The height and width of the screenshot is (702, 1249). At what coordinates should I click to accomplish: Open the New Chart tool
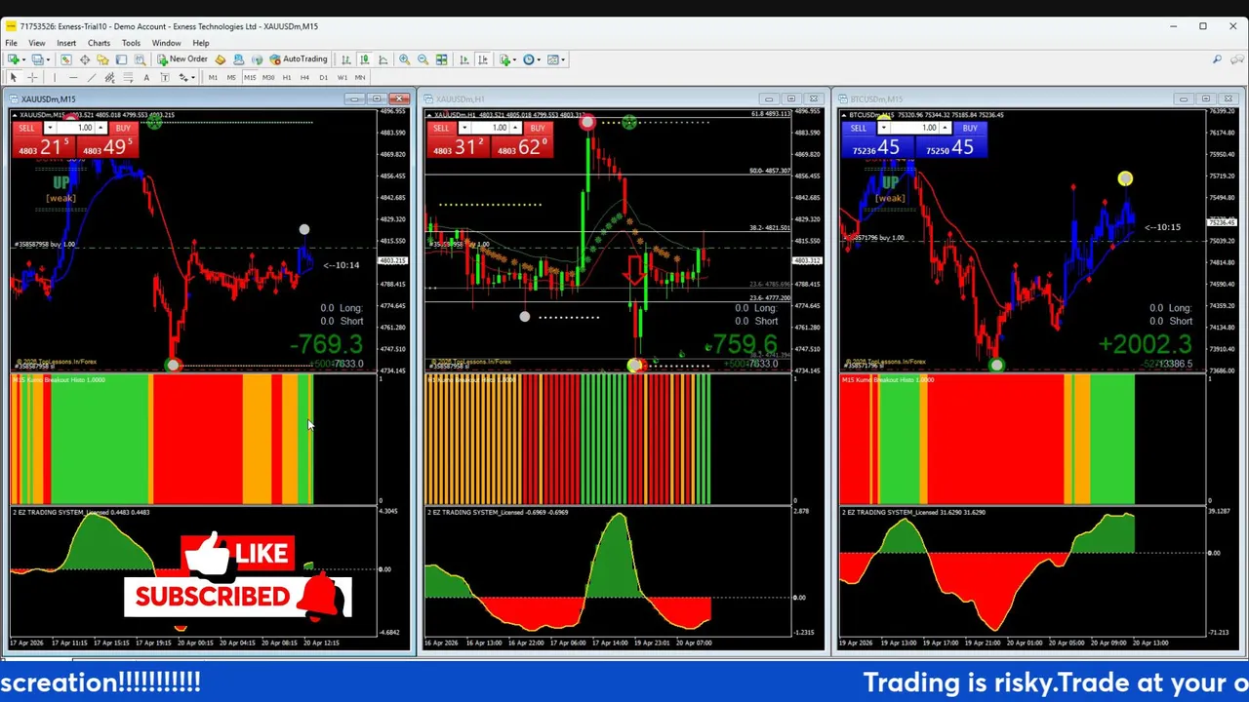click(x=14, y=59)
